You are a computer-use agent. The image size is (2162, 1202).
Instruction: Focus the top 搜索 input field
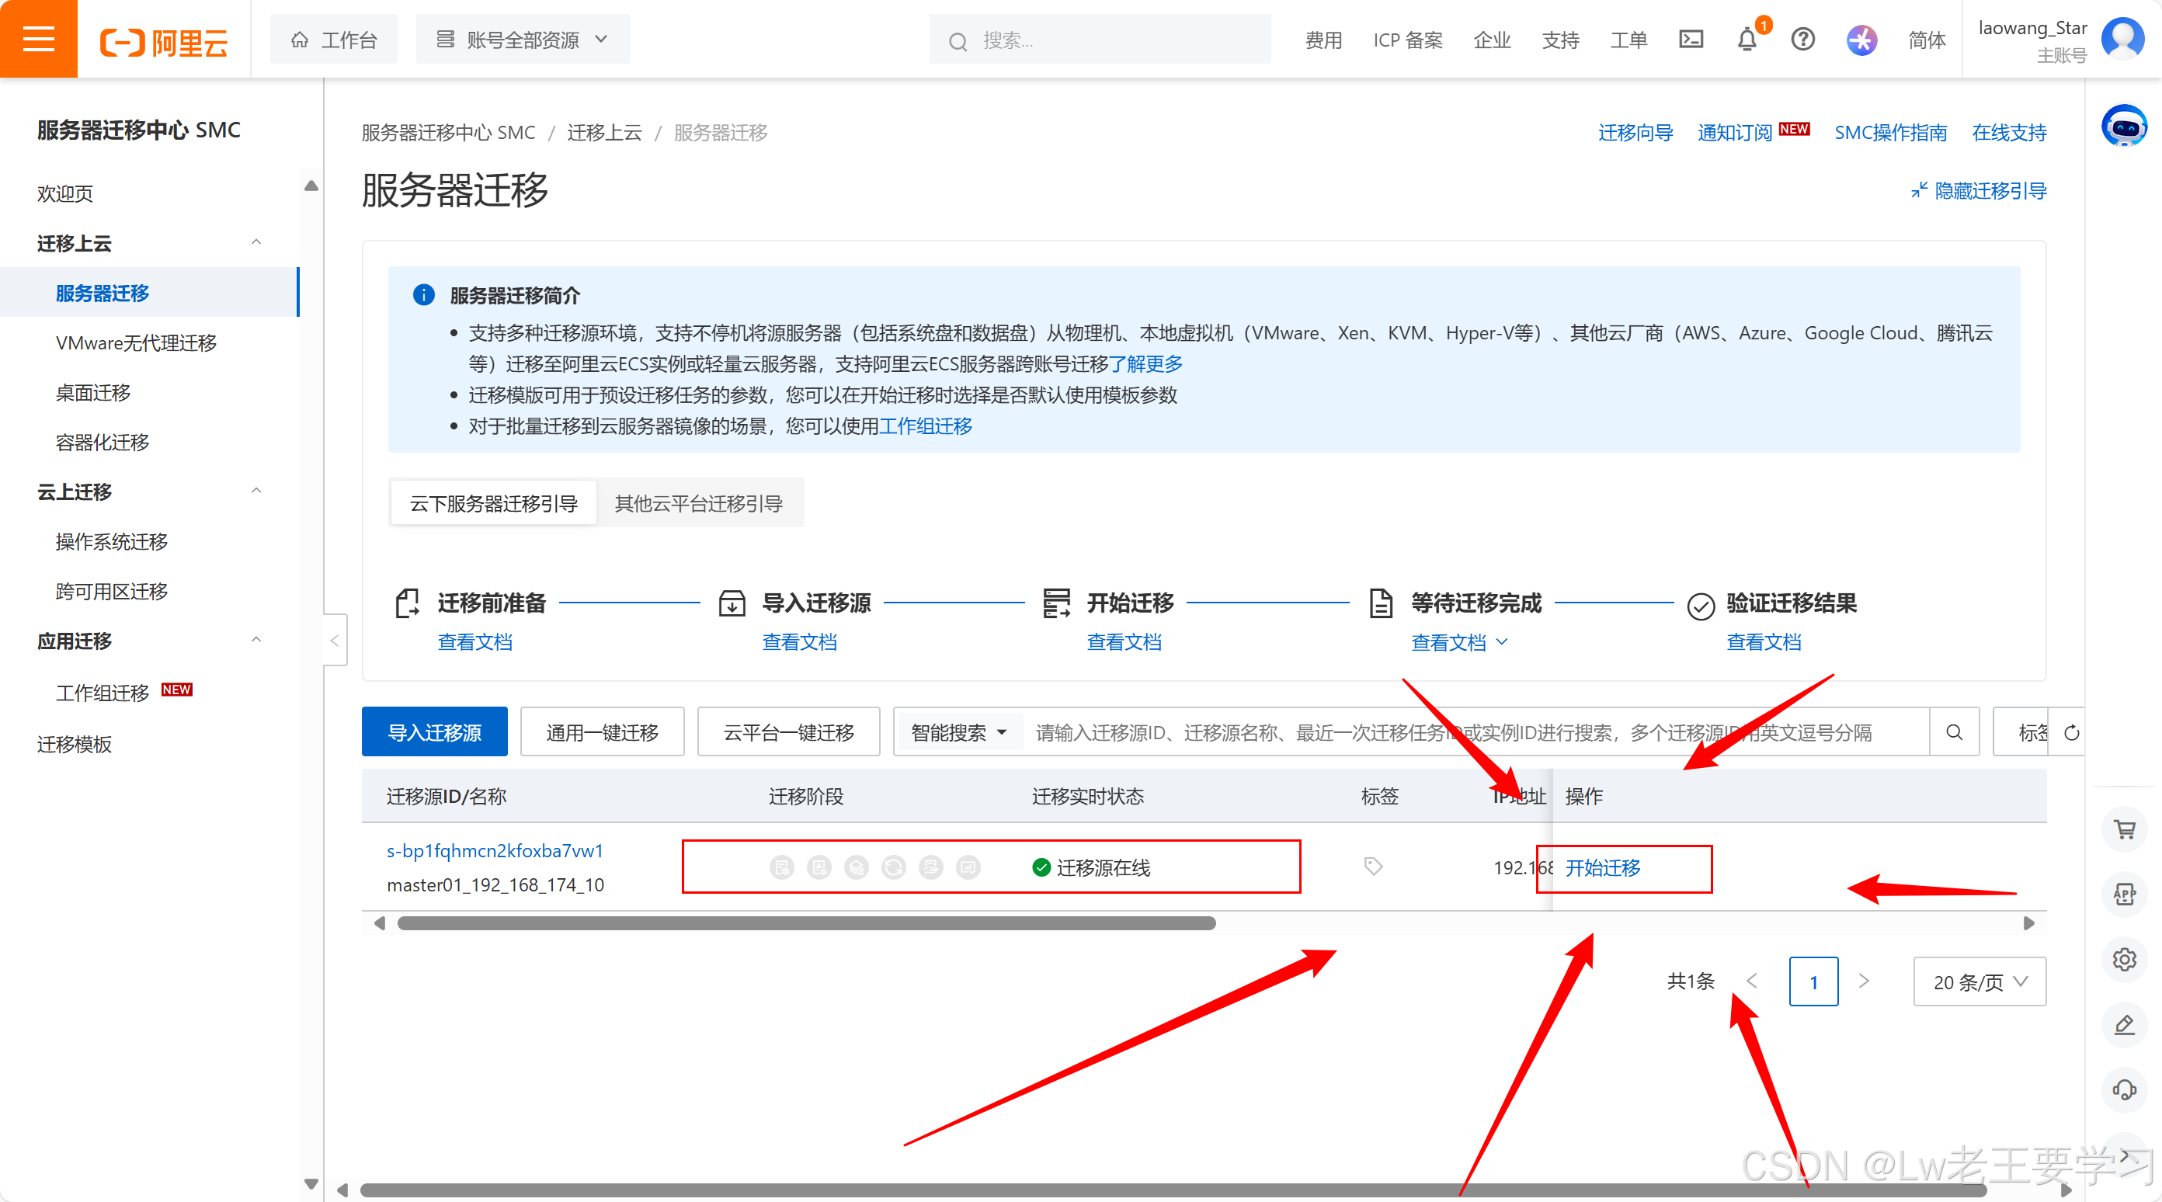coord(1100,40)
